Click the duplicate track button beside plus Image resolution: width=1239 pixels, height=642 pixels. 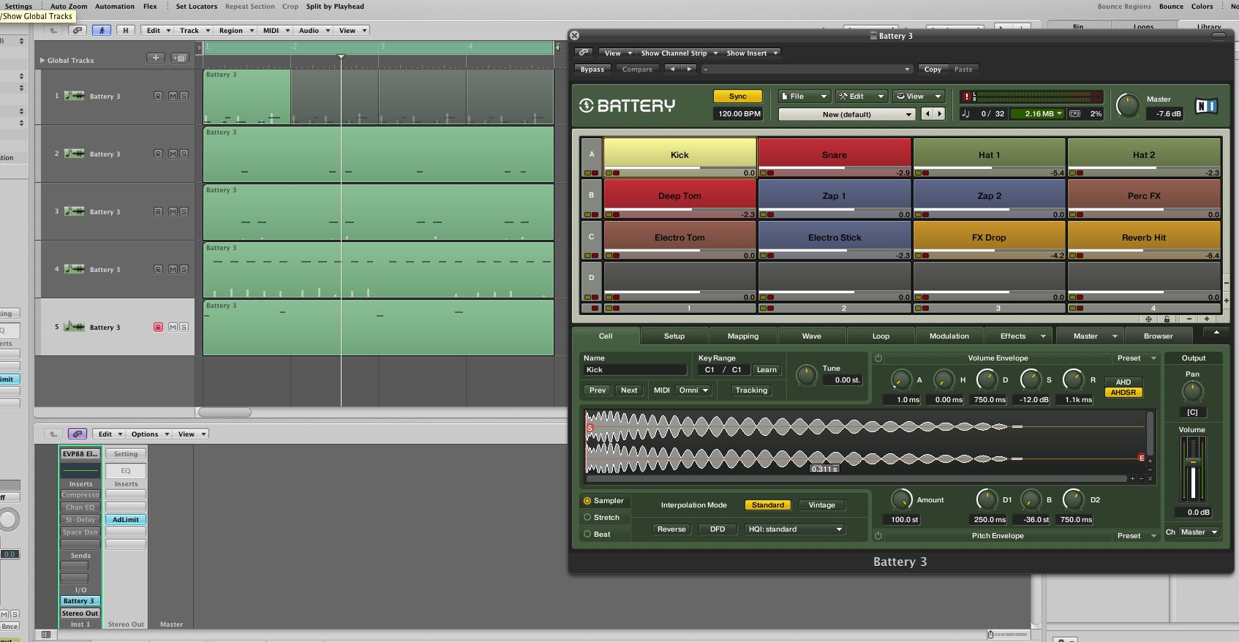click(179, 58)
